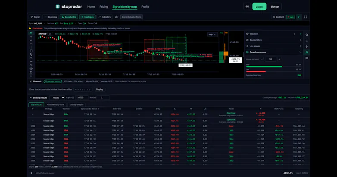
Task: Open source filters icon in right sidebar
Action: coord(307,40)
